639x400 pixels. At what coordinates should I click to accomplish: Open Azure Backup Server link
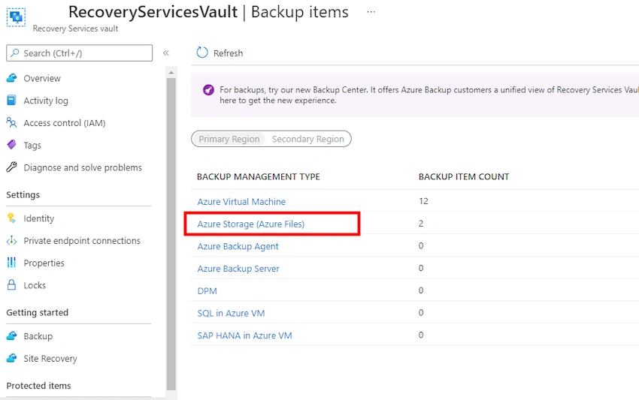238,269
